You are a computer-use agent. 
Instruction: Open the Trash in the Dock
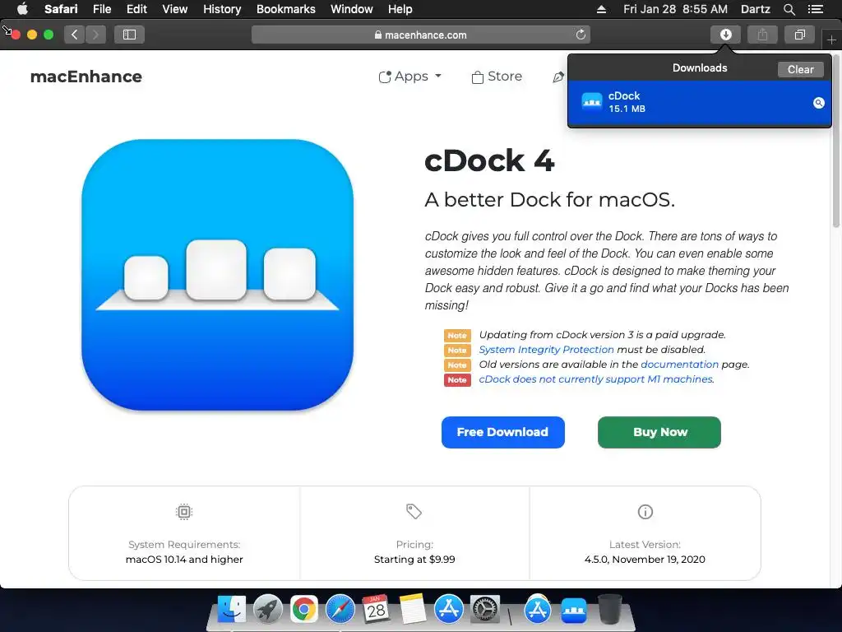pyautogui.click(x=609, y=610)
